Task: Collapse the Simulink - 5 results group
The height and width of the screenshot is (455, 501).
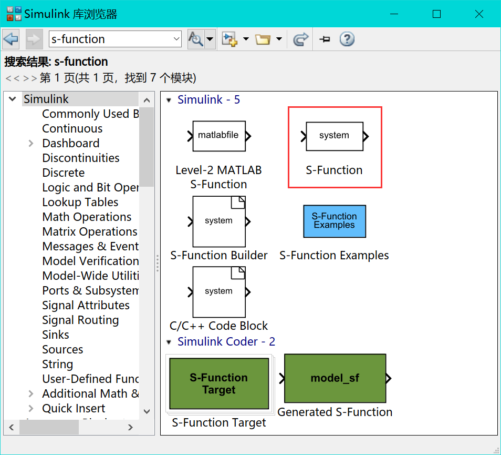Action: pyautogui.click(x=169, y=100)
